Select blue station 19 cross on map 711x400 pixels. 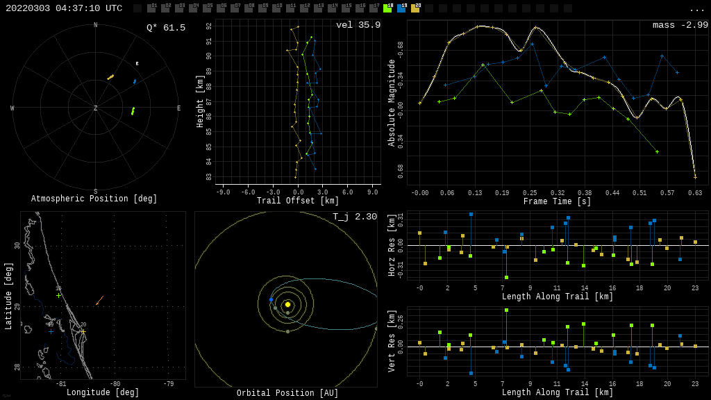[x=51, y=331]
